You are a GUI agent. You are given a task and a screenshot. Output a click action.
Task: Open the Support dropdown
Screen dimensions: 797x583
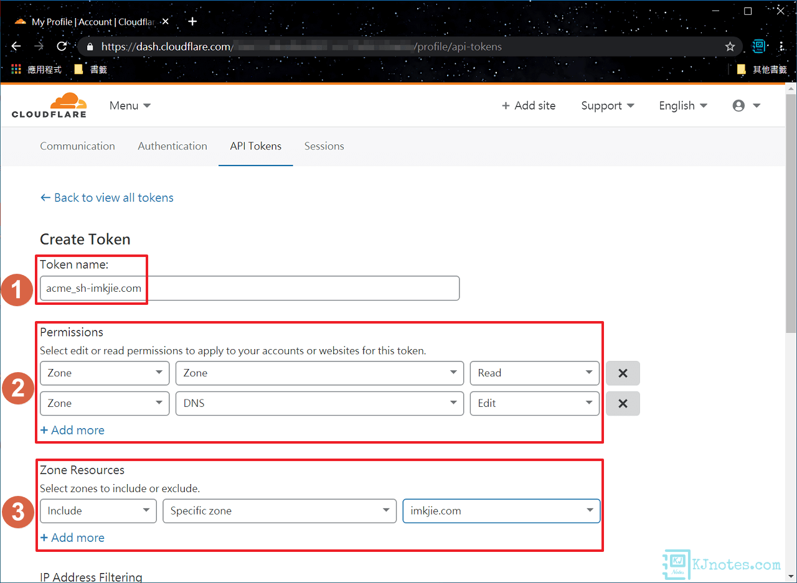pos(608,106)
